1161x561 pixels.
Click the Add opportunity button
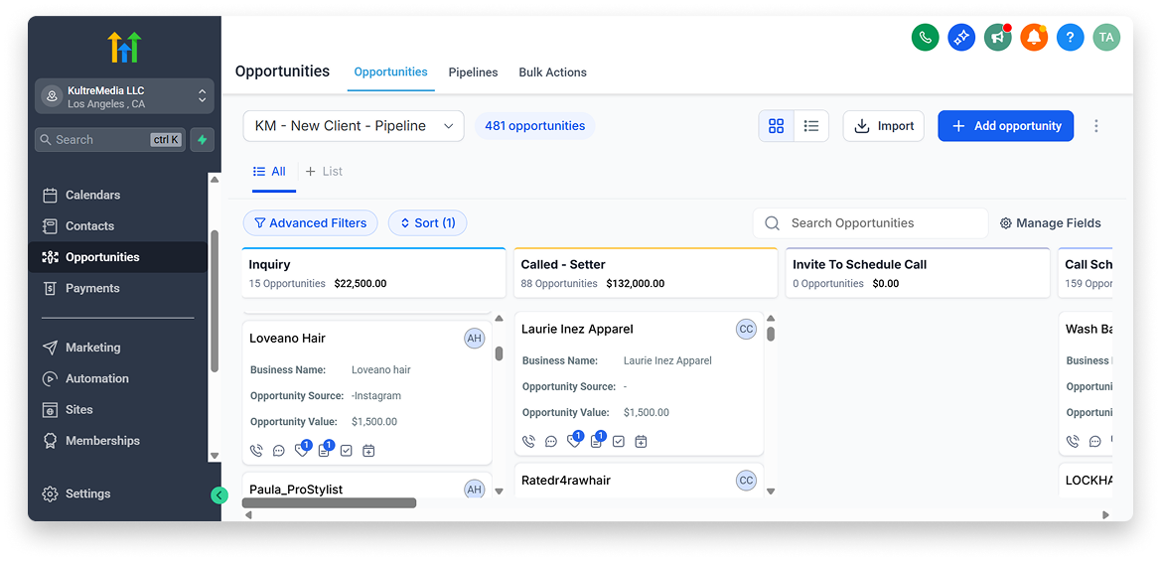[1005, 126]
